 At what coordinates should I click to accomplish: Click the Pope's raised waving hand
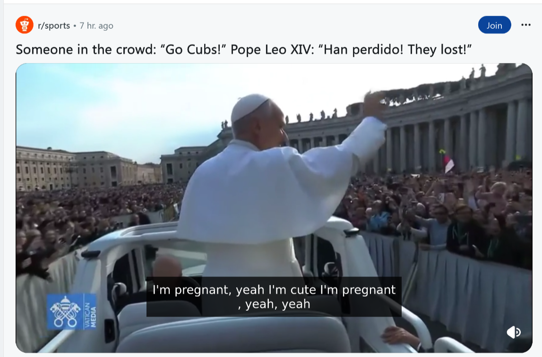pos(374,105)
